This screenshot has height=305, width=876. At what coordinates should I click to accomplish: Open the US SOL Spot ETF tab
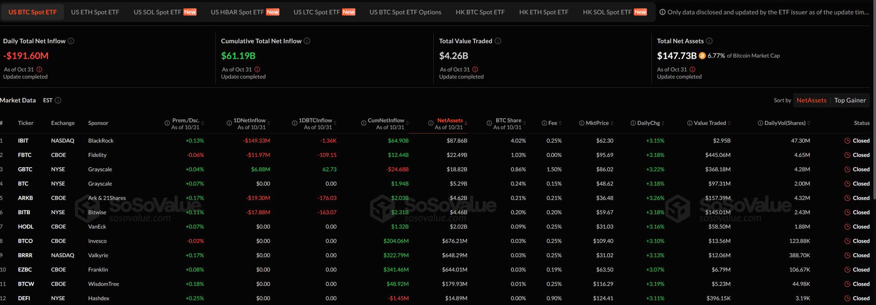pos(165,12)
